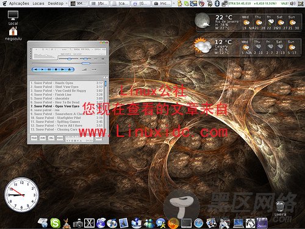Switch to the Inic... taskbar window
The height and width of the screenshot is (229, 305).
pos(162,4)
